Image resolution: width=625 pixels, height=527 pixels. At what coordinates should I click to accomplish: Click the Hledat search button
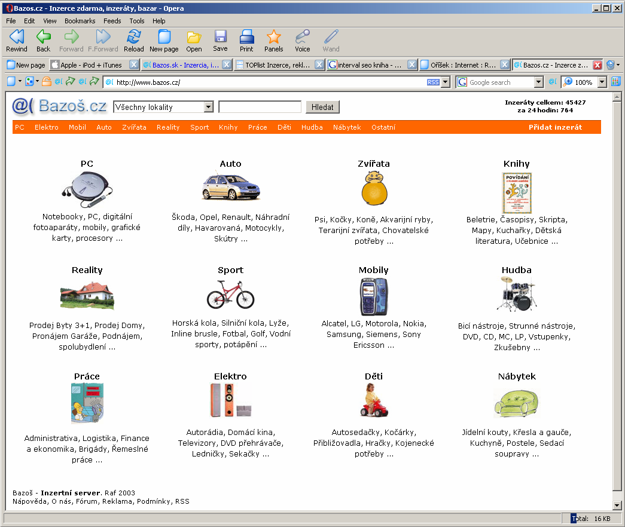coord(322,107)
